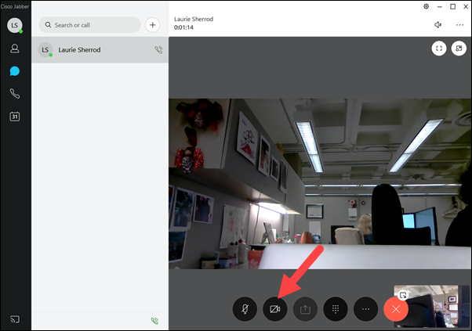Click the screen cast icon in sidebar
The height and width of the screenshot is (331, 472).
(x=14, y=319)
